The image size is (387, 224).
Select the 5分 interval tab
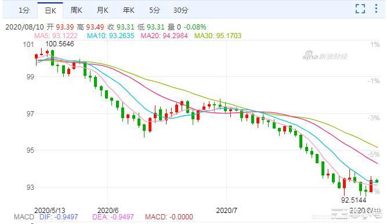pyautogui.click(x=154, y=10)
